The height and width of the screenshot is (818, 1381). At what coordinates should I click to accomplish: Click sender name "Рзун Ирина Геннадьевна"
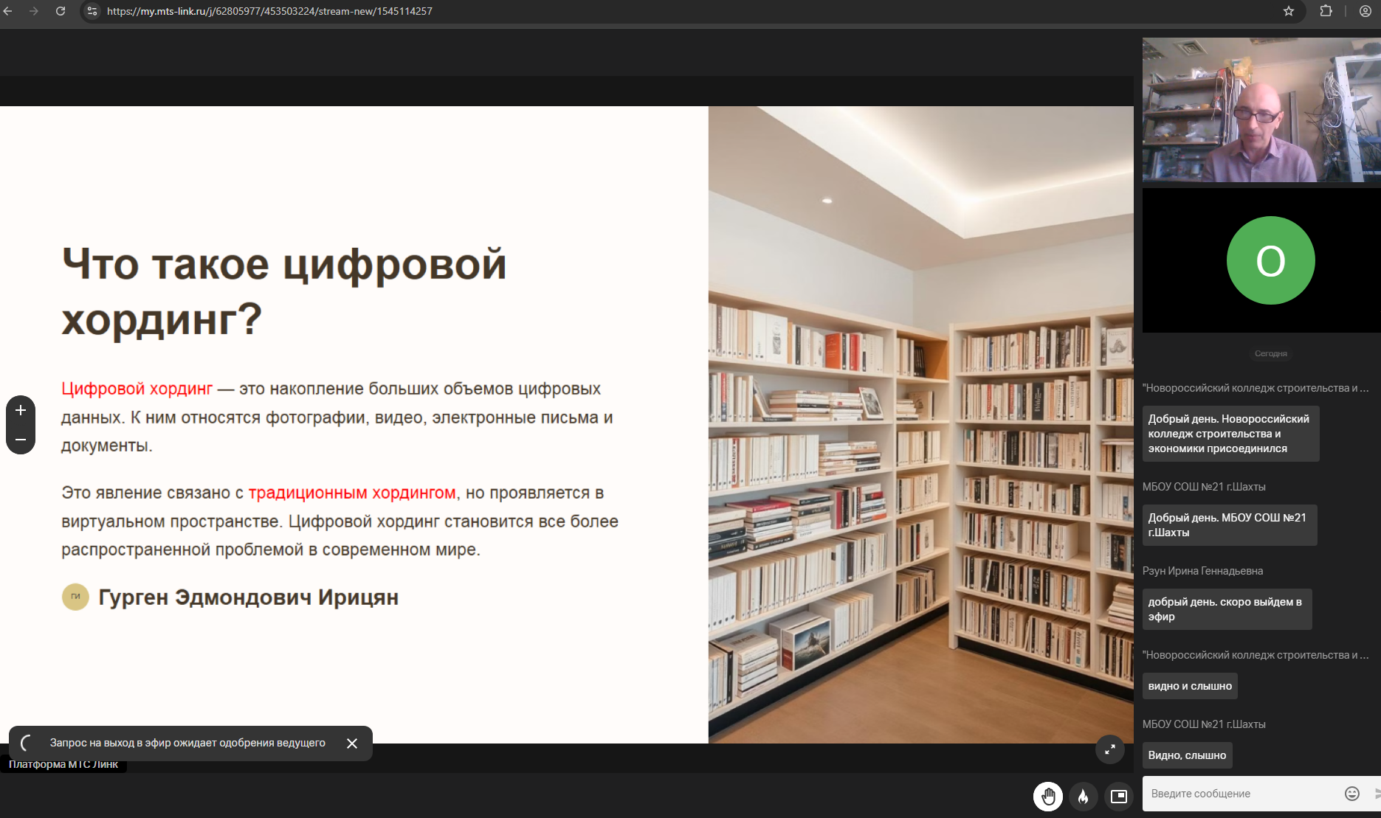[x=1202, y=571]
